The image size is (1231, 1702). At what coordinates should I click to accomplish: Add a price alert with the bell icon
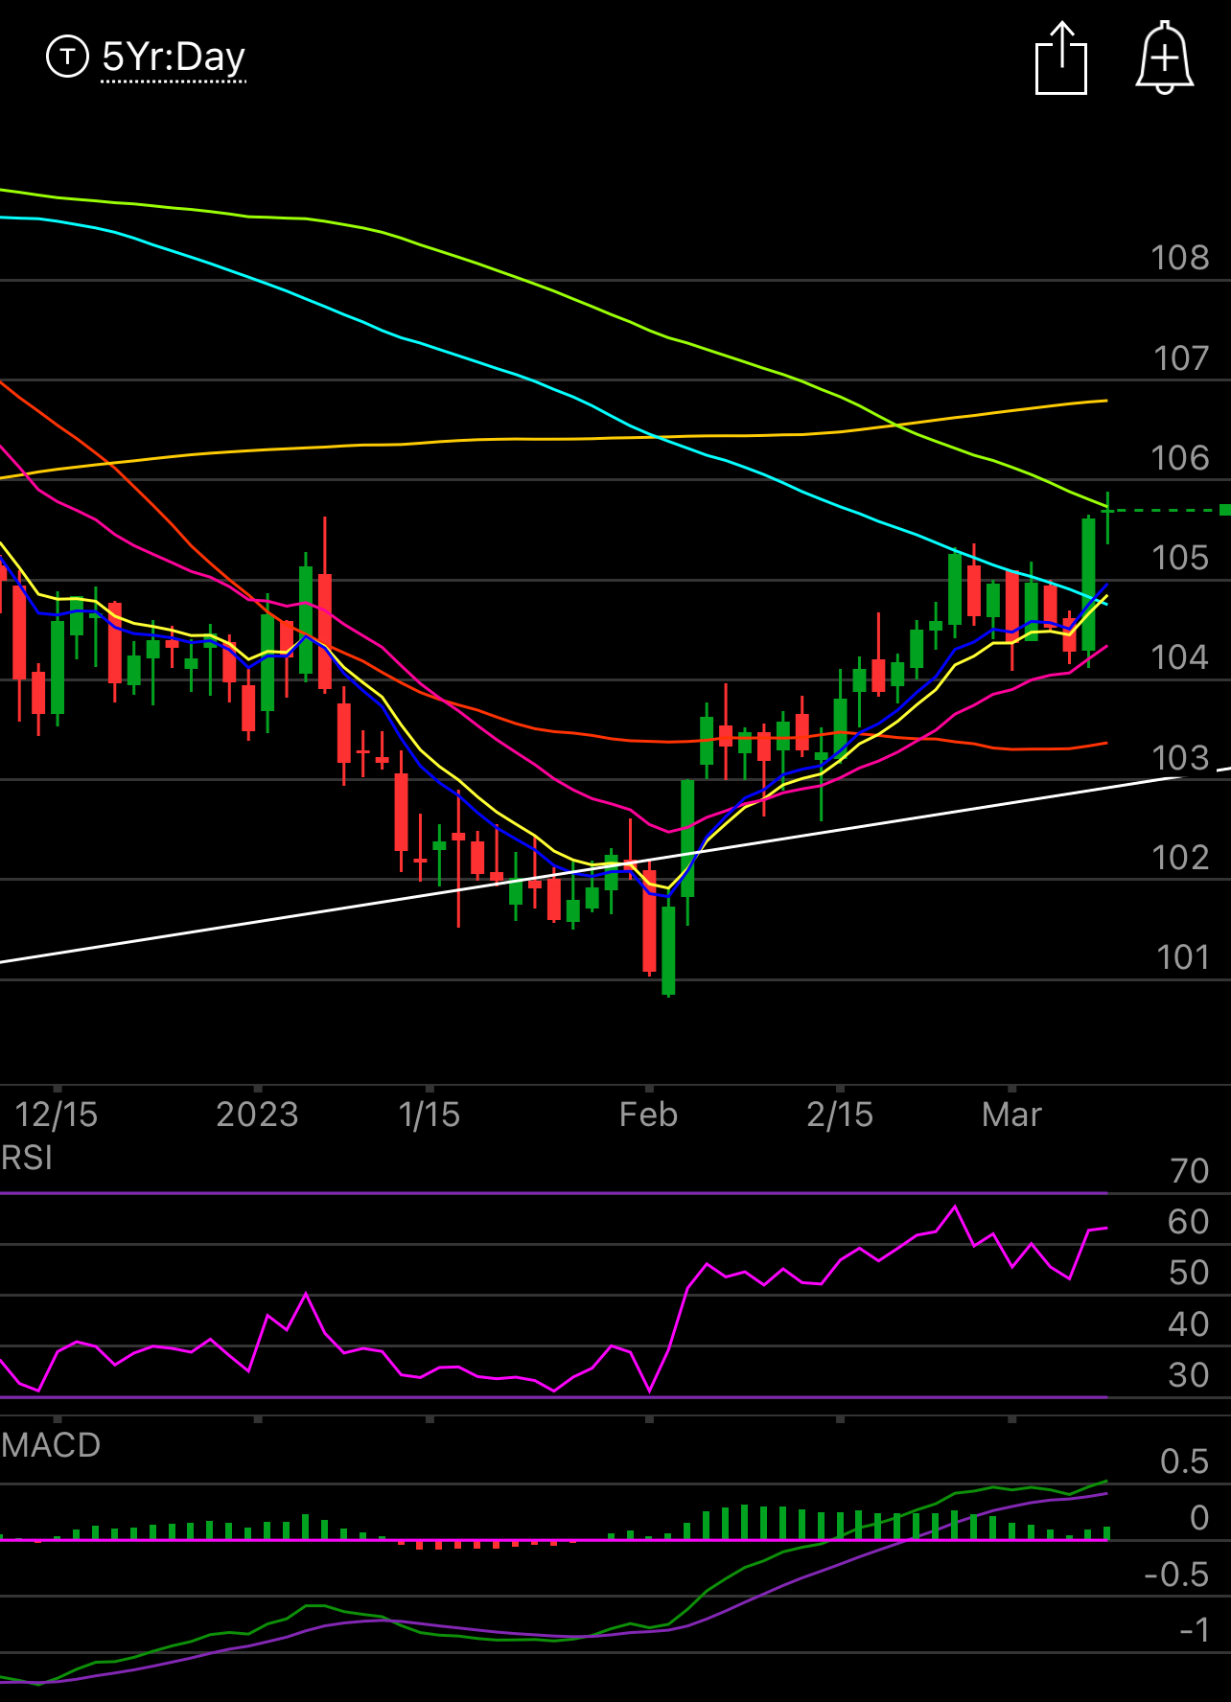[x=1164, y=57]
